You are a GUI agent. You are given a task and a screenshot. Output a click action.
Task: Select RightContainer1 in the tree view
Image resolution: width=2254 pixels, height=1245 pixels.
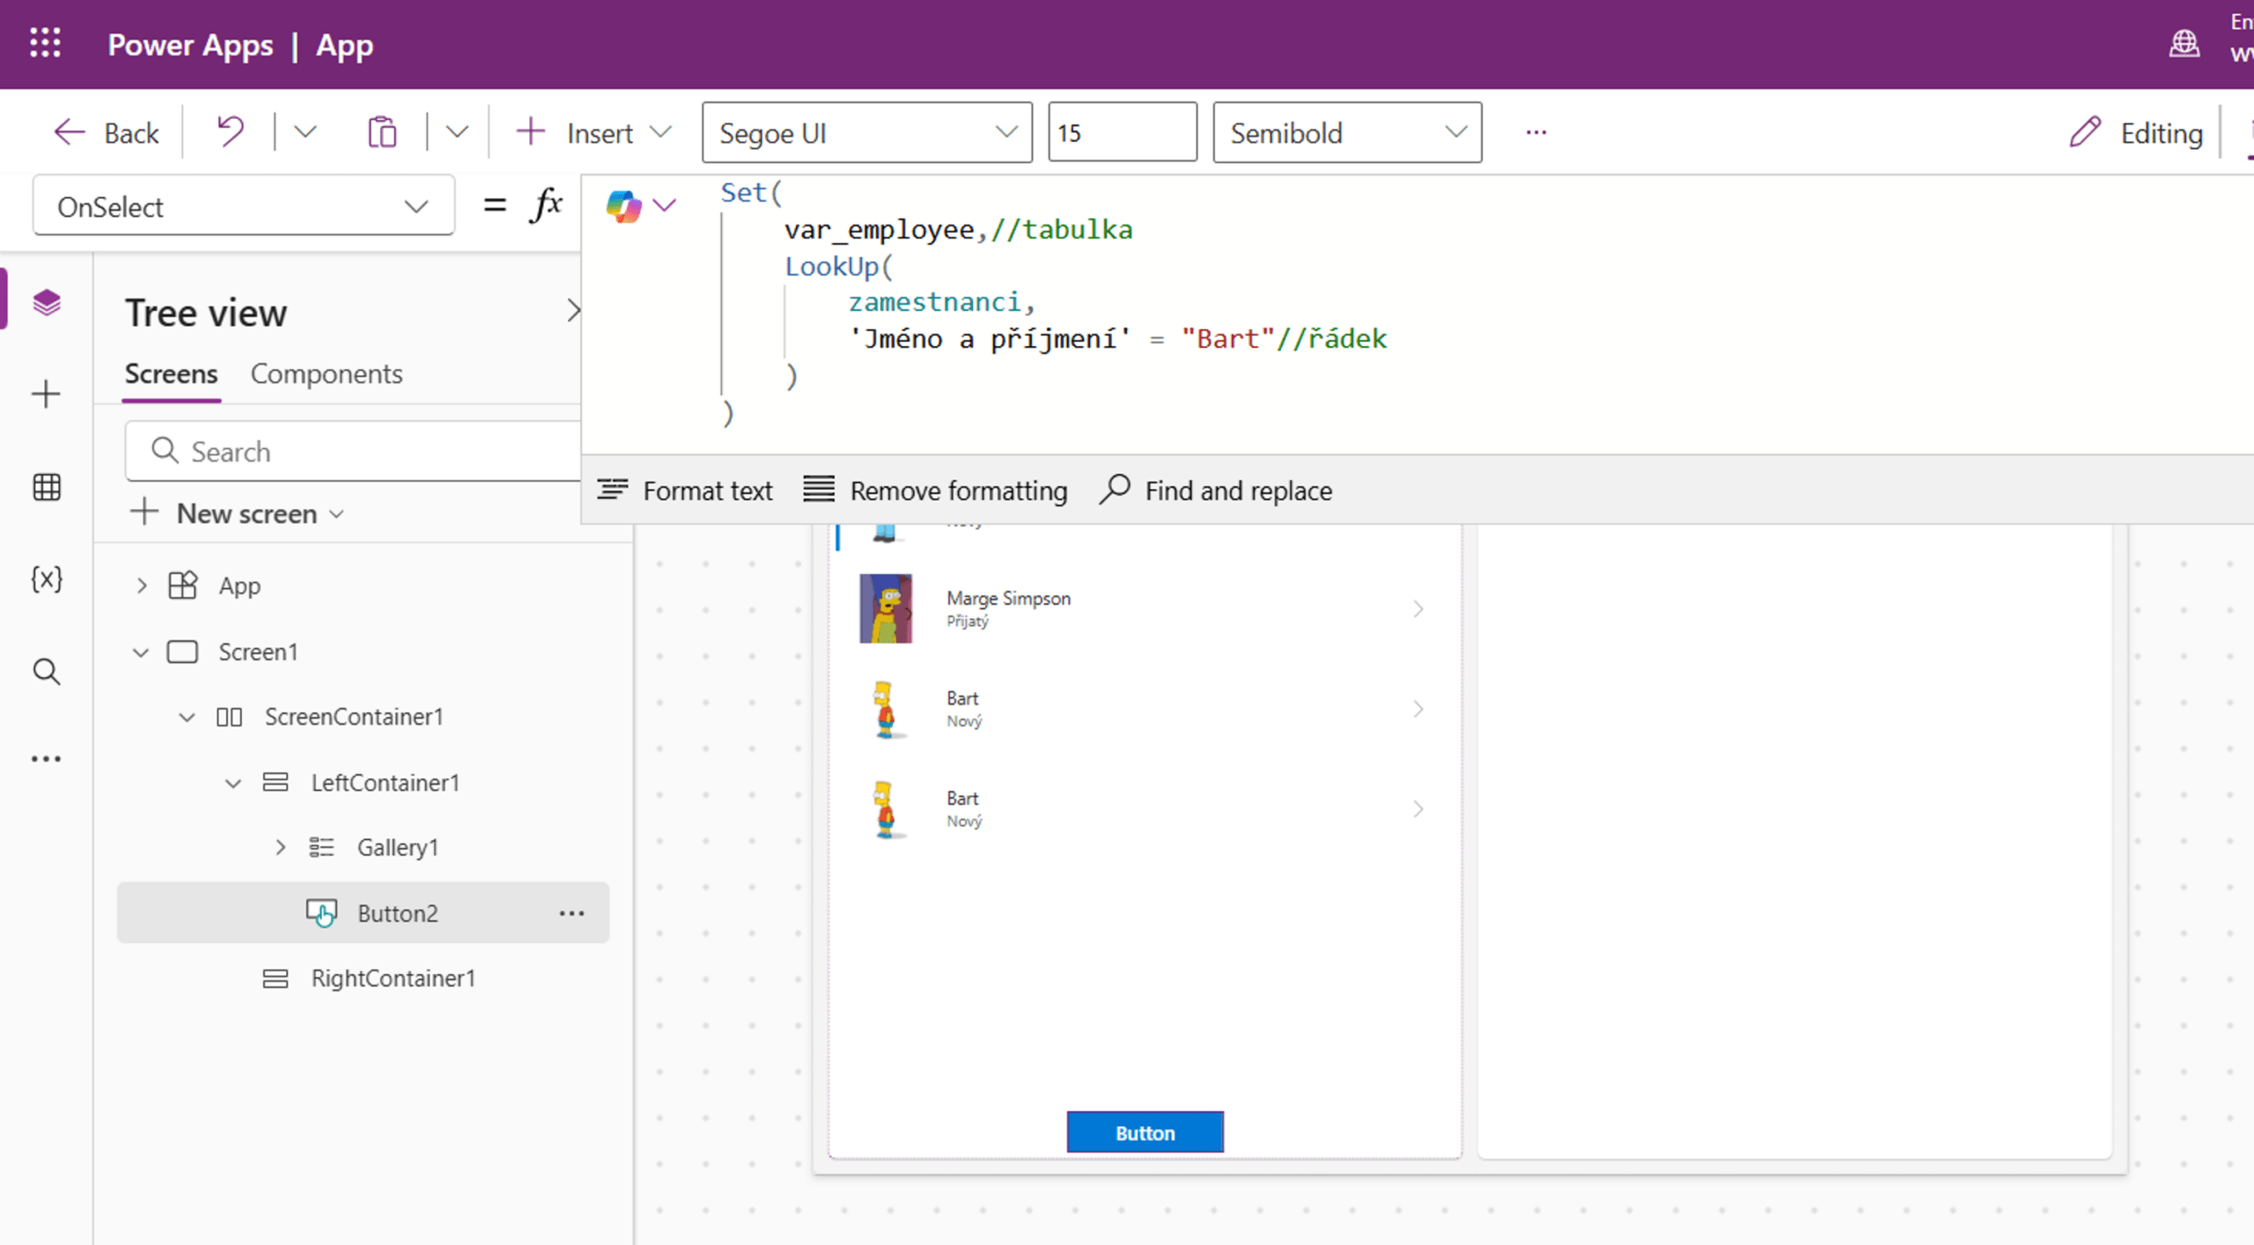click(x=393, y=978)
